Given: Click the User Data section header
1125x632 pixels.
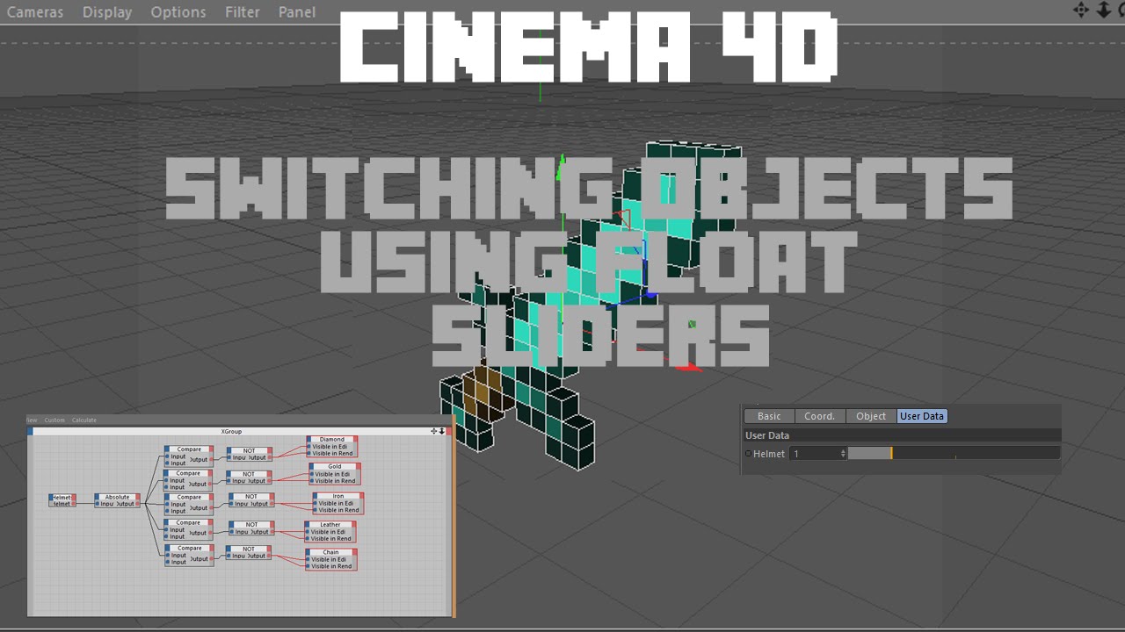Looking at the screenshot, I should [902, 435].
